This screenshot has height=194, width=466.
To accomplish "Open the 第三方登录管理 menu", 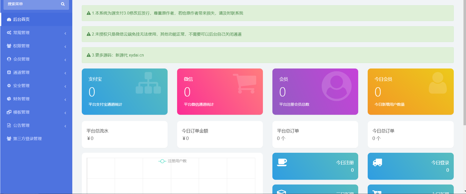I will point(37,139).
